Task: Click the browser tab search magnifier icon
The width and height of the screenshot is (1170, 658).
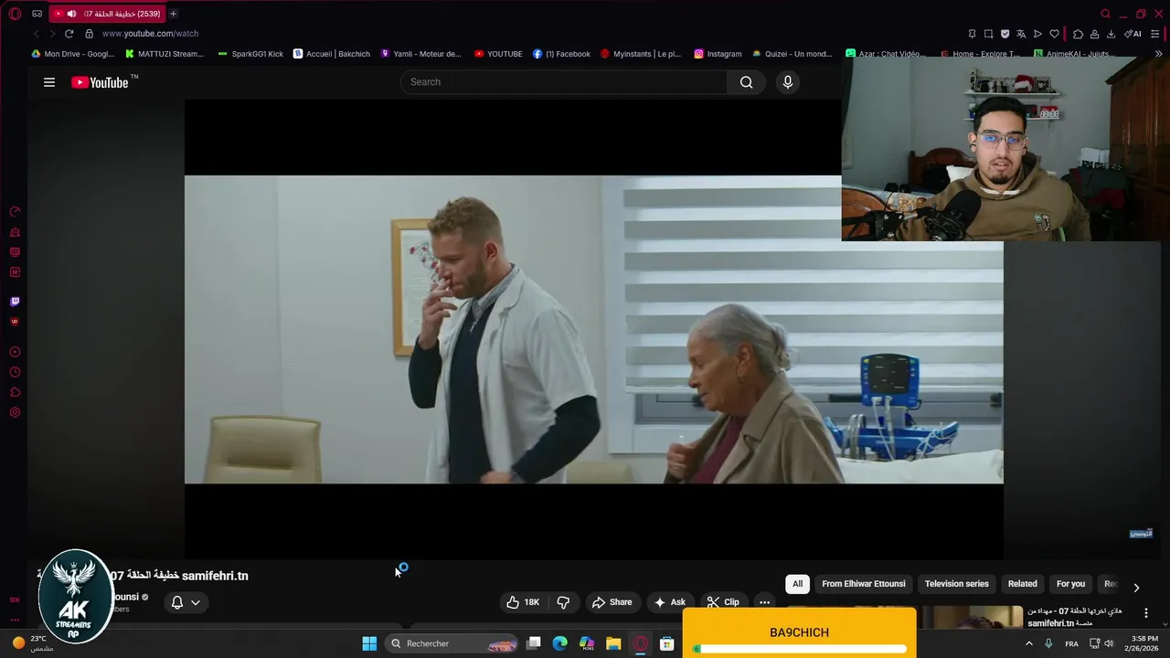Action: [x=1105, y=14]
